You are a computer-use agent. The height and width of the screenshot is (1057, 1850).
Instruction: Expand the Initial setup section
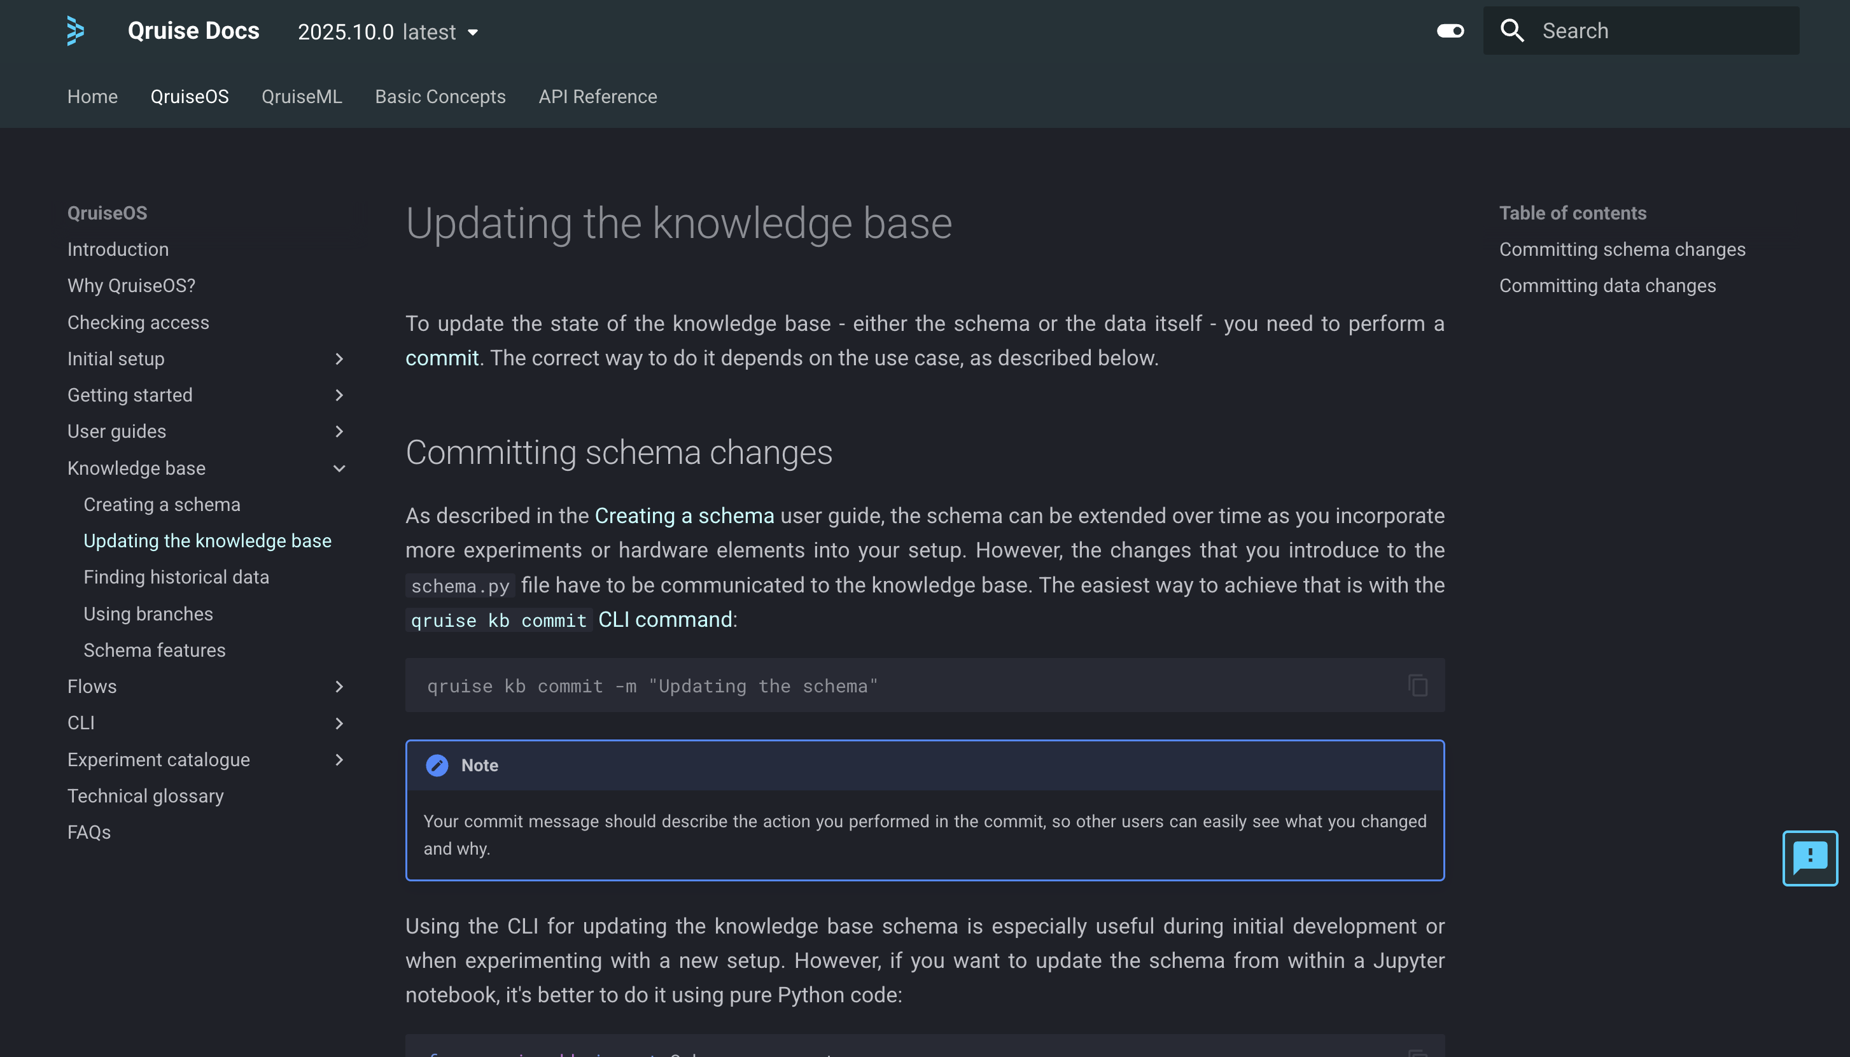click(x=339, y=359)
